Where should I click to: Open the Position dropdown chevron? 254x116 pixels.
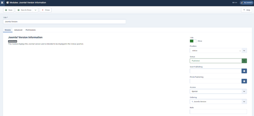pyautogui.click(x=244, y=51)
